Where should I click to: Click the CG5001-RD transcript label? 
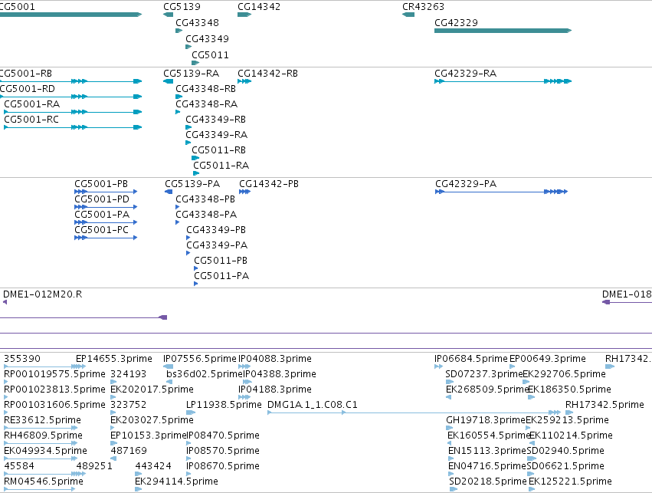point(28,89)
